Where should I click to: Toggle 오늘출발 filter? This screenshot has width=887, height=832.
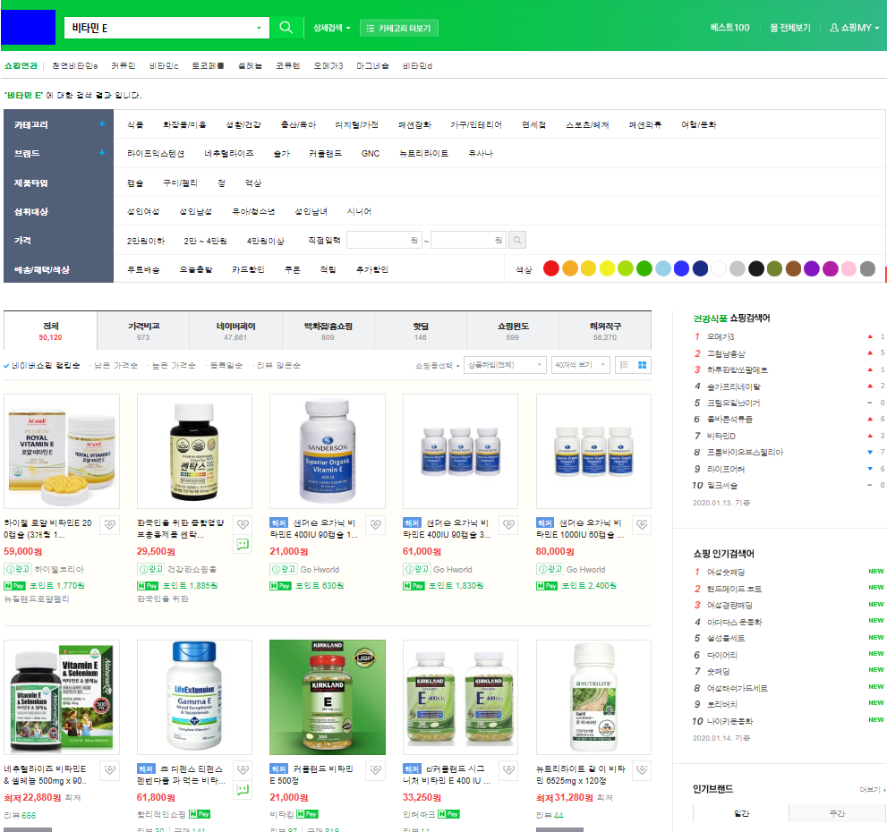point(196,270)
